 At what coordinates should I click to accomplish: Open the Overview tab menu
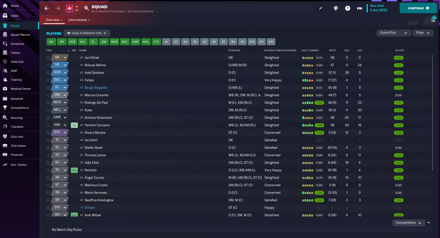(54, 20)
